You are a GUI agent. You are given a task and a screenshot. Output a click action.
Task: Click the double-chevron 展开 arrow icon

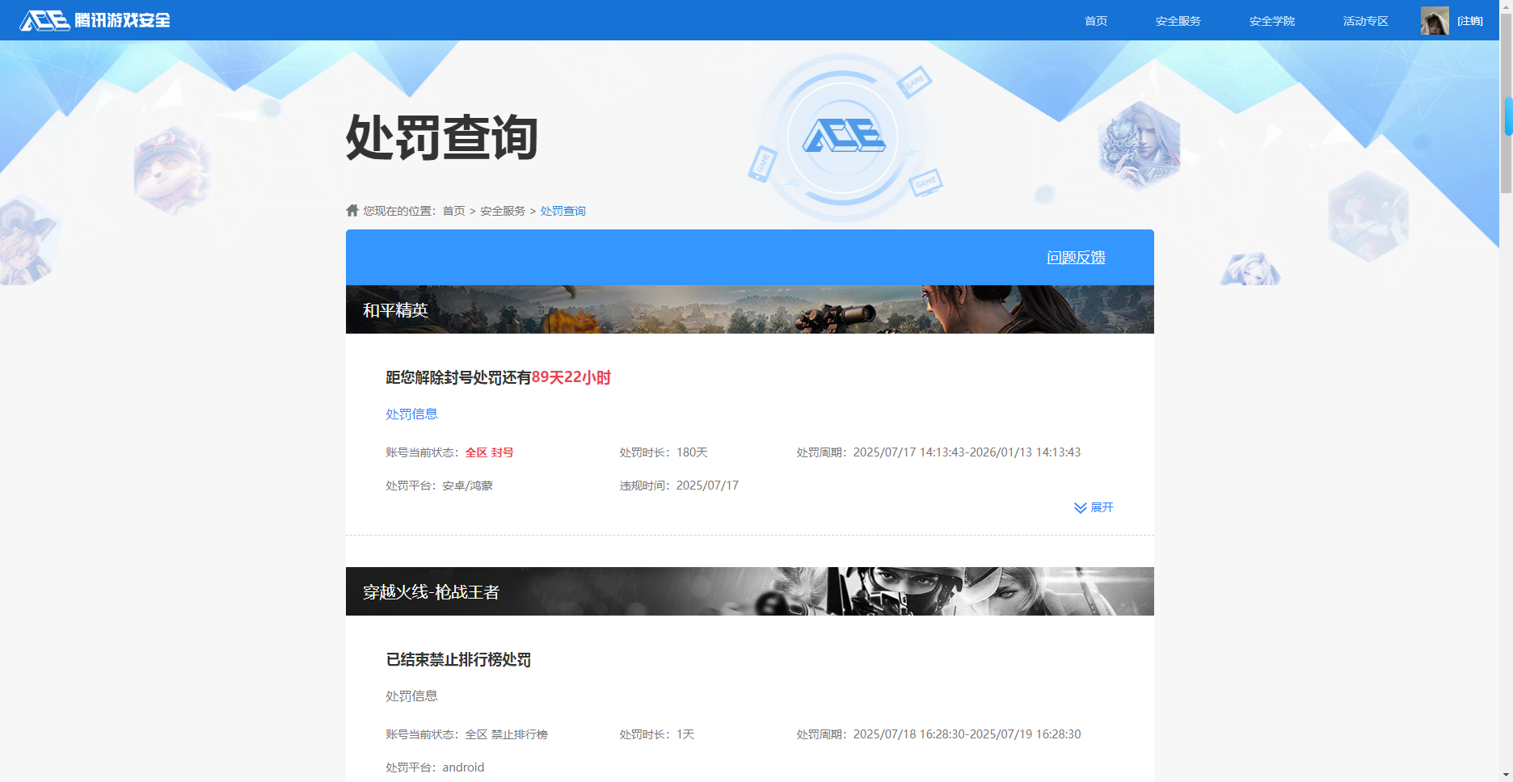tap(1080, 507)
